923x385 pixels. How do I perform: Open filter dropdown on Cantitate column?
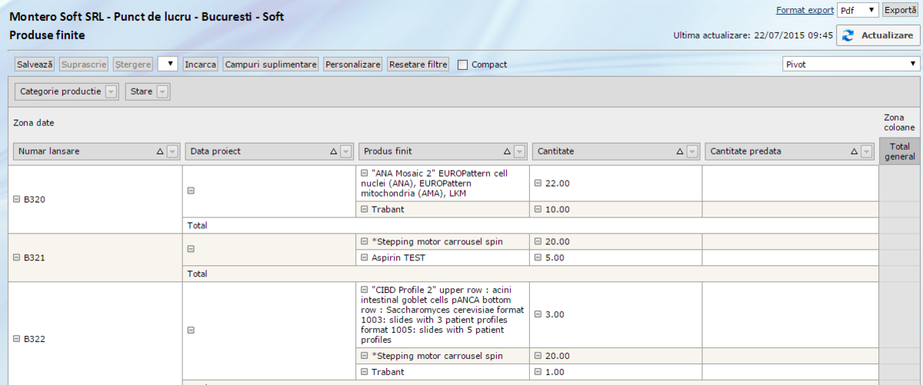(692, 152)
